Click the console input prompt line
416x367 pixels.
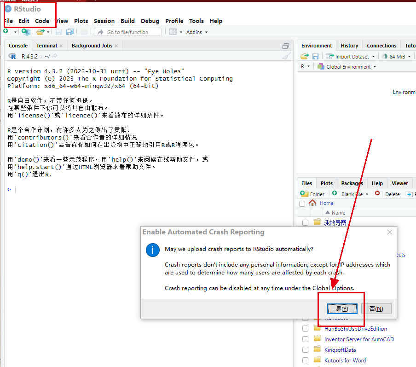149,189
